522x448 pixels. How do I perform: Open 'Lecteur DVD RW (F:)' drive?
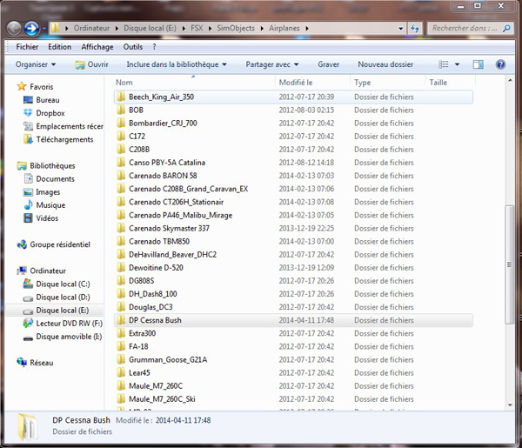[x=69, y=324]
